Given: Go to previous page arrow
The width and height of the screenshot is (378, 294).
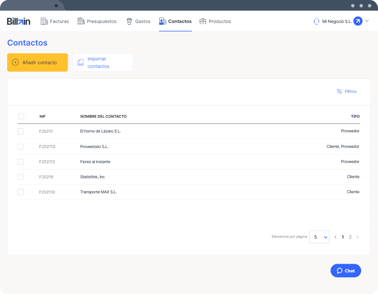Looking at the screenshot, I should [335, 237].
